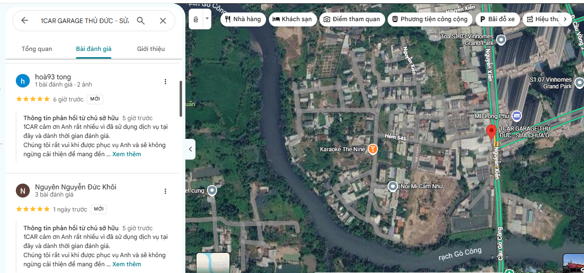Click the rạch Gò Công river label
Viewport: 584px width, 273px height.
(460, 254)
